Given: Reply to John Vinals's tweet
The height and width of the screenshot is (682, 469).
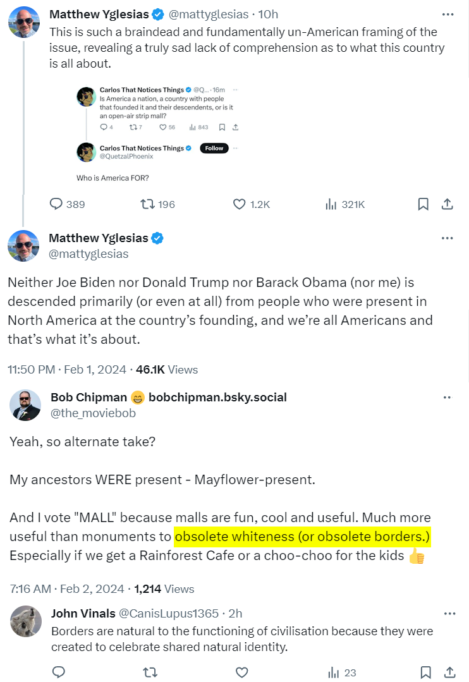Looking at the screenshot, I should (x=58, y=672).
